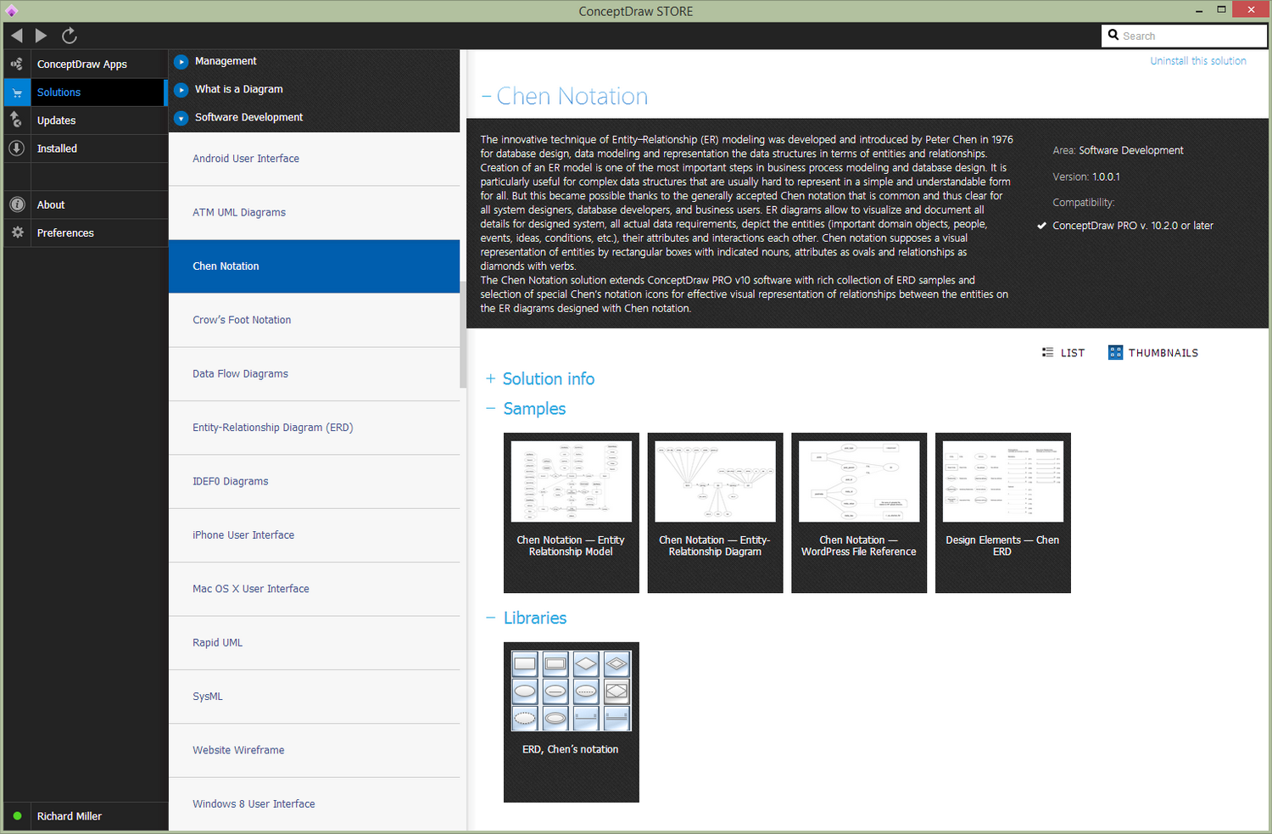Collapse the Chen Notation heading
Image resolution: width=1272 pixels, height=834 pixels.
(486, 97)
